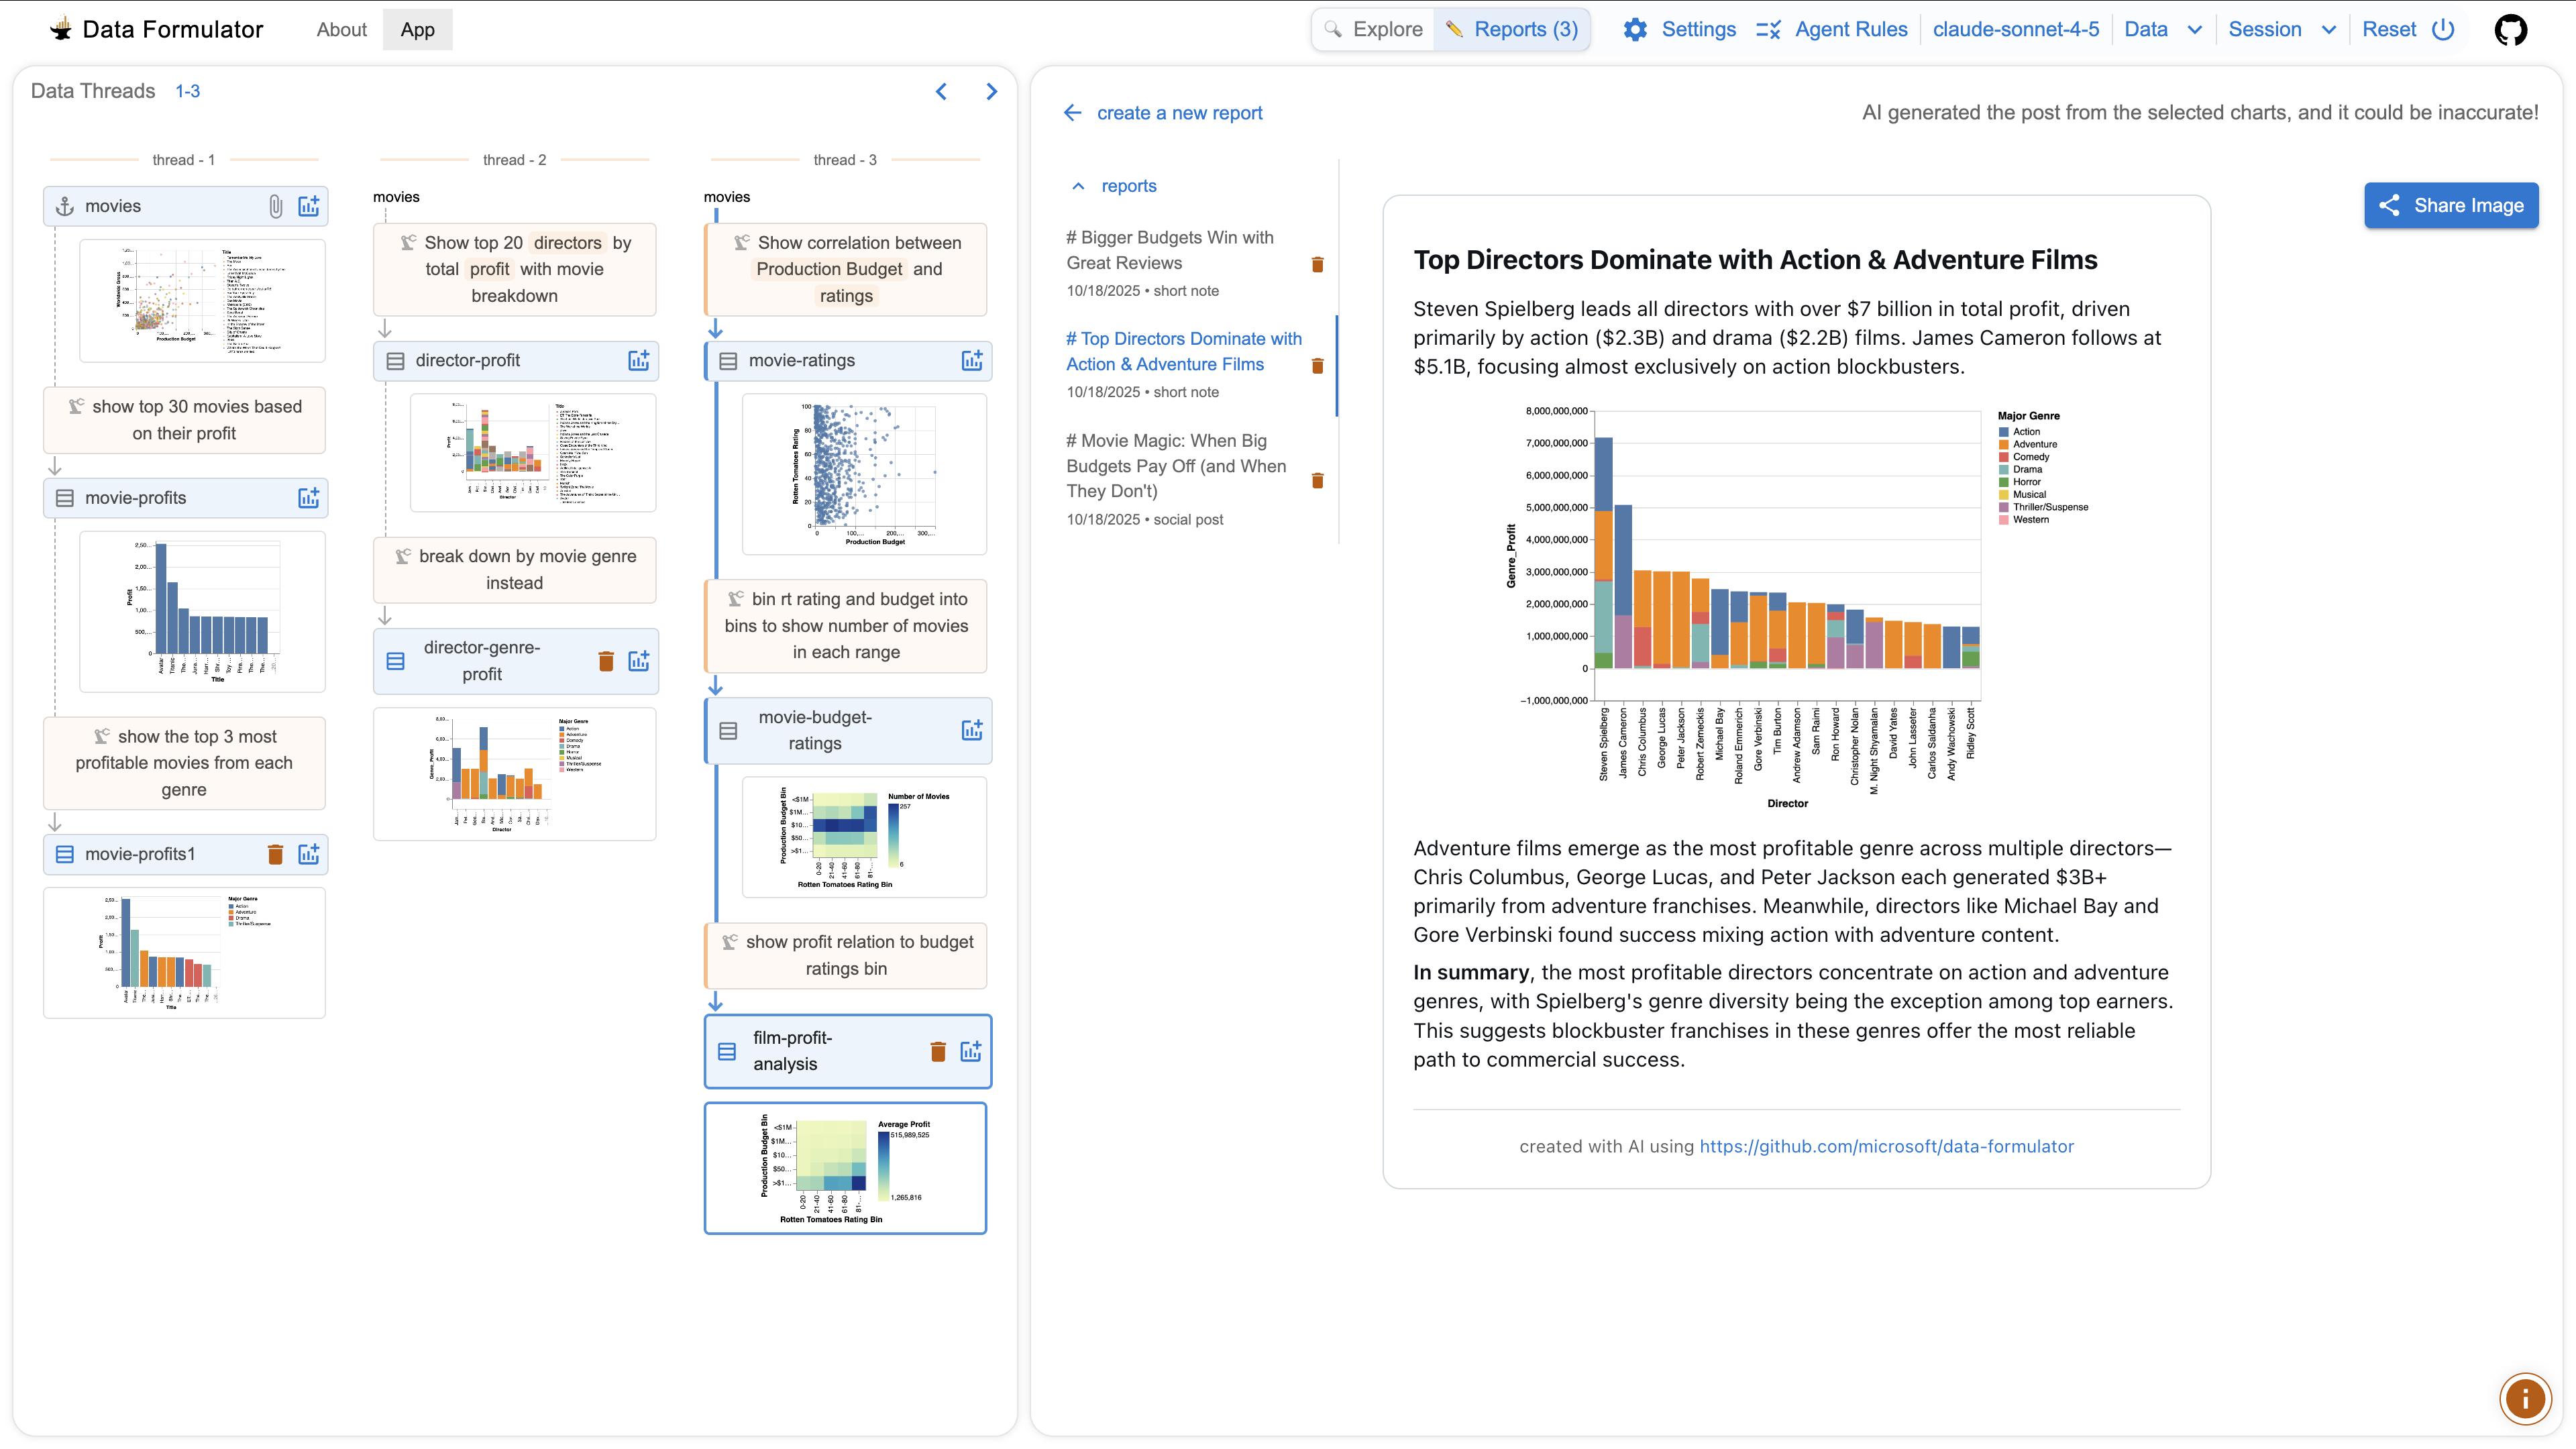This screenshot has height=1449, width=2576.
Task: Click the Reset power icon
Action: click(x=2444, y=29)
